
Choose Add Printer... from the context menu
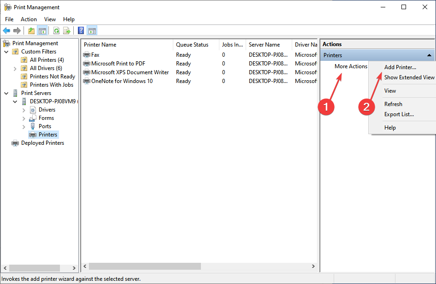[x=402, y=67]
